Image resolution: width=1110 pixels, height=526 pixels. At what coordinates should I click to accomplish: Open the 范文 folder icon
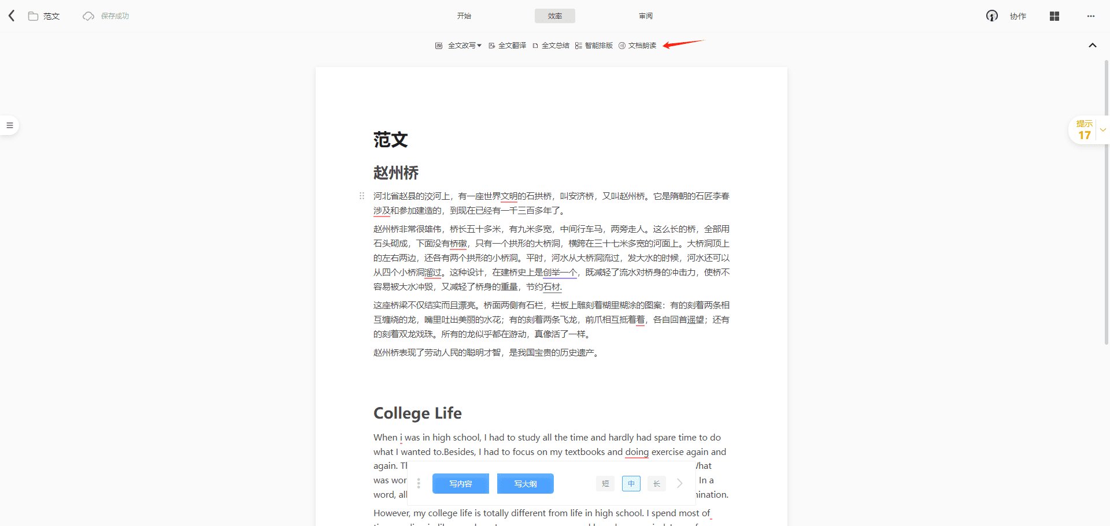coord(33,16)
